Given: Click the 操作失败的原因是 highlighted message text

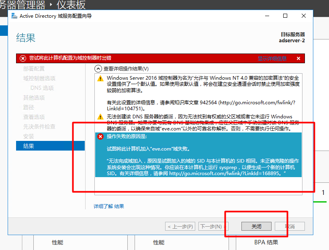Looking at the screenshot, I should (127, 136).
